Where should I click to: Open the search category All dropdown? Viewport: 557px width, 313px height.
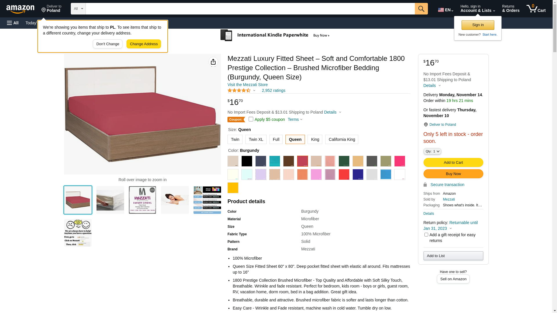coord(78,9)
